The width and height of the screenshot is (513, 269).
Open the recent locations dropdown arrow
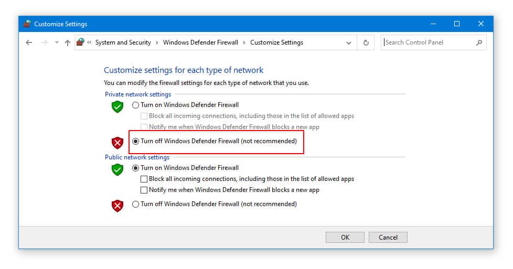(x=57, y=42)
